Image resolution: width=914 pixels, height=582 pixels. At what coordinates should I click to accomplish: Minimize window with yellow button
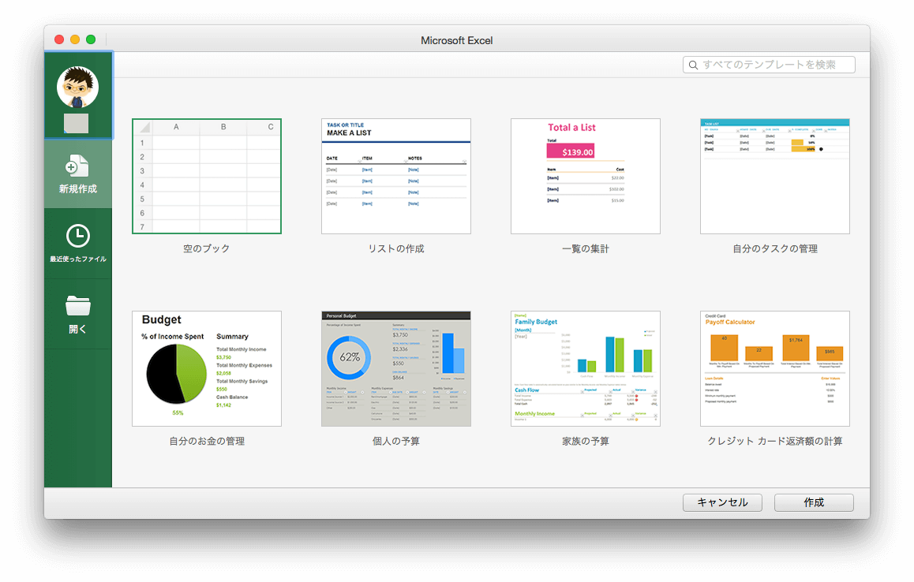[x=75, y=39]
